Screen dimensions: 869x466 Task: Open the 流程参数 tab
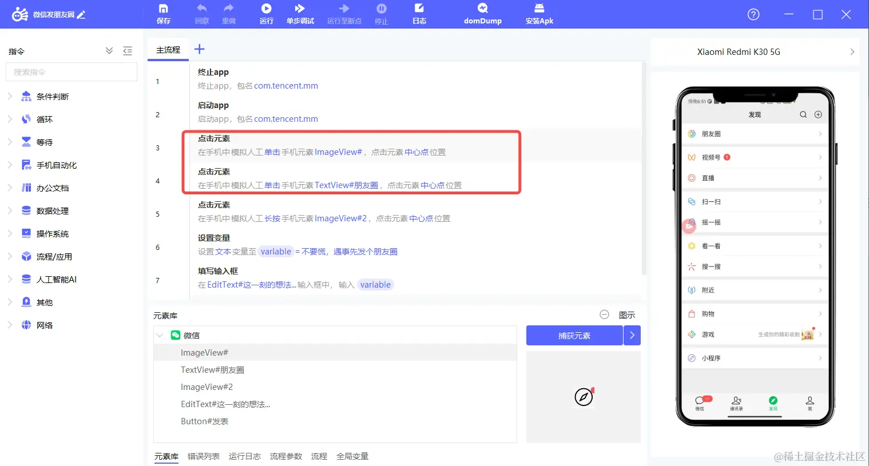click(x=286, y=456)
